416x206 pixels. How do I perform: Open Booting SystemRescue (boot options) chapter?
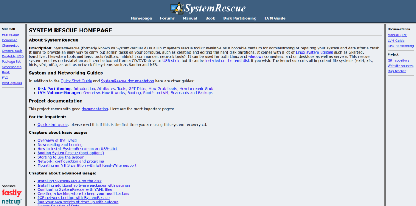71,153
